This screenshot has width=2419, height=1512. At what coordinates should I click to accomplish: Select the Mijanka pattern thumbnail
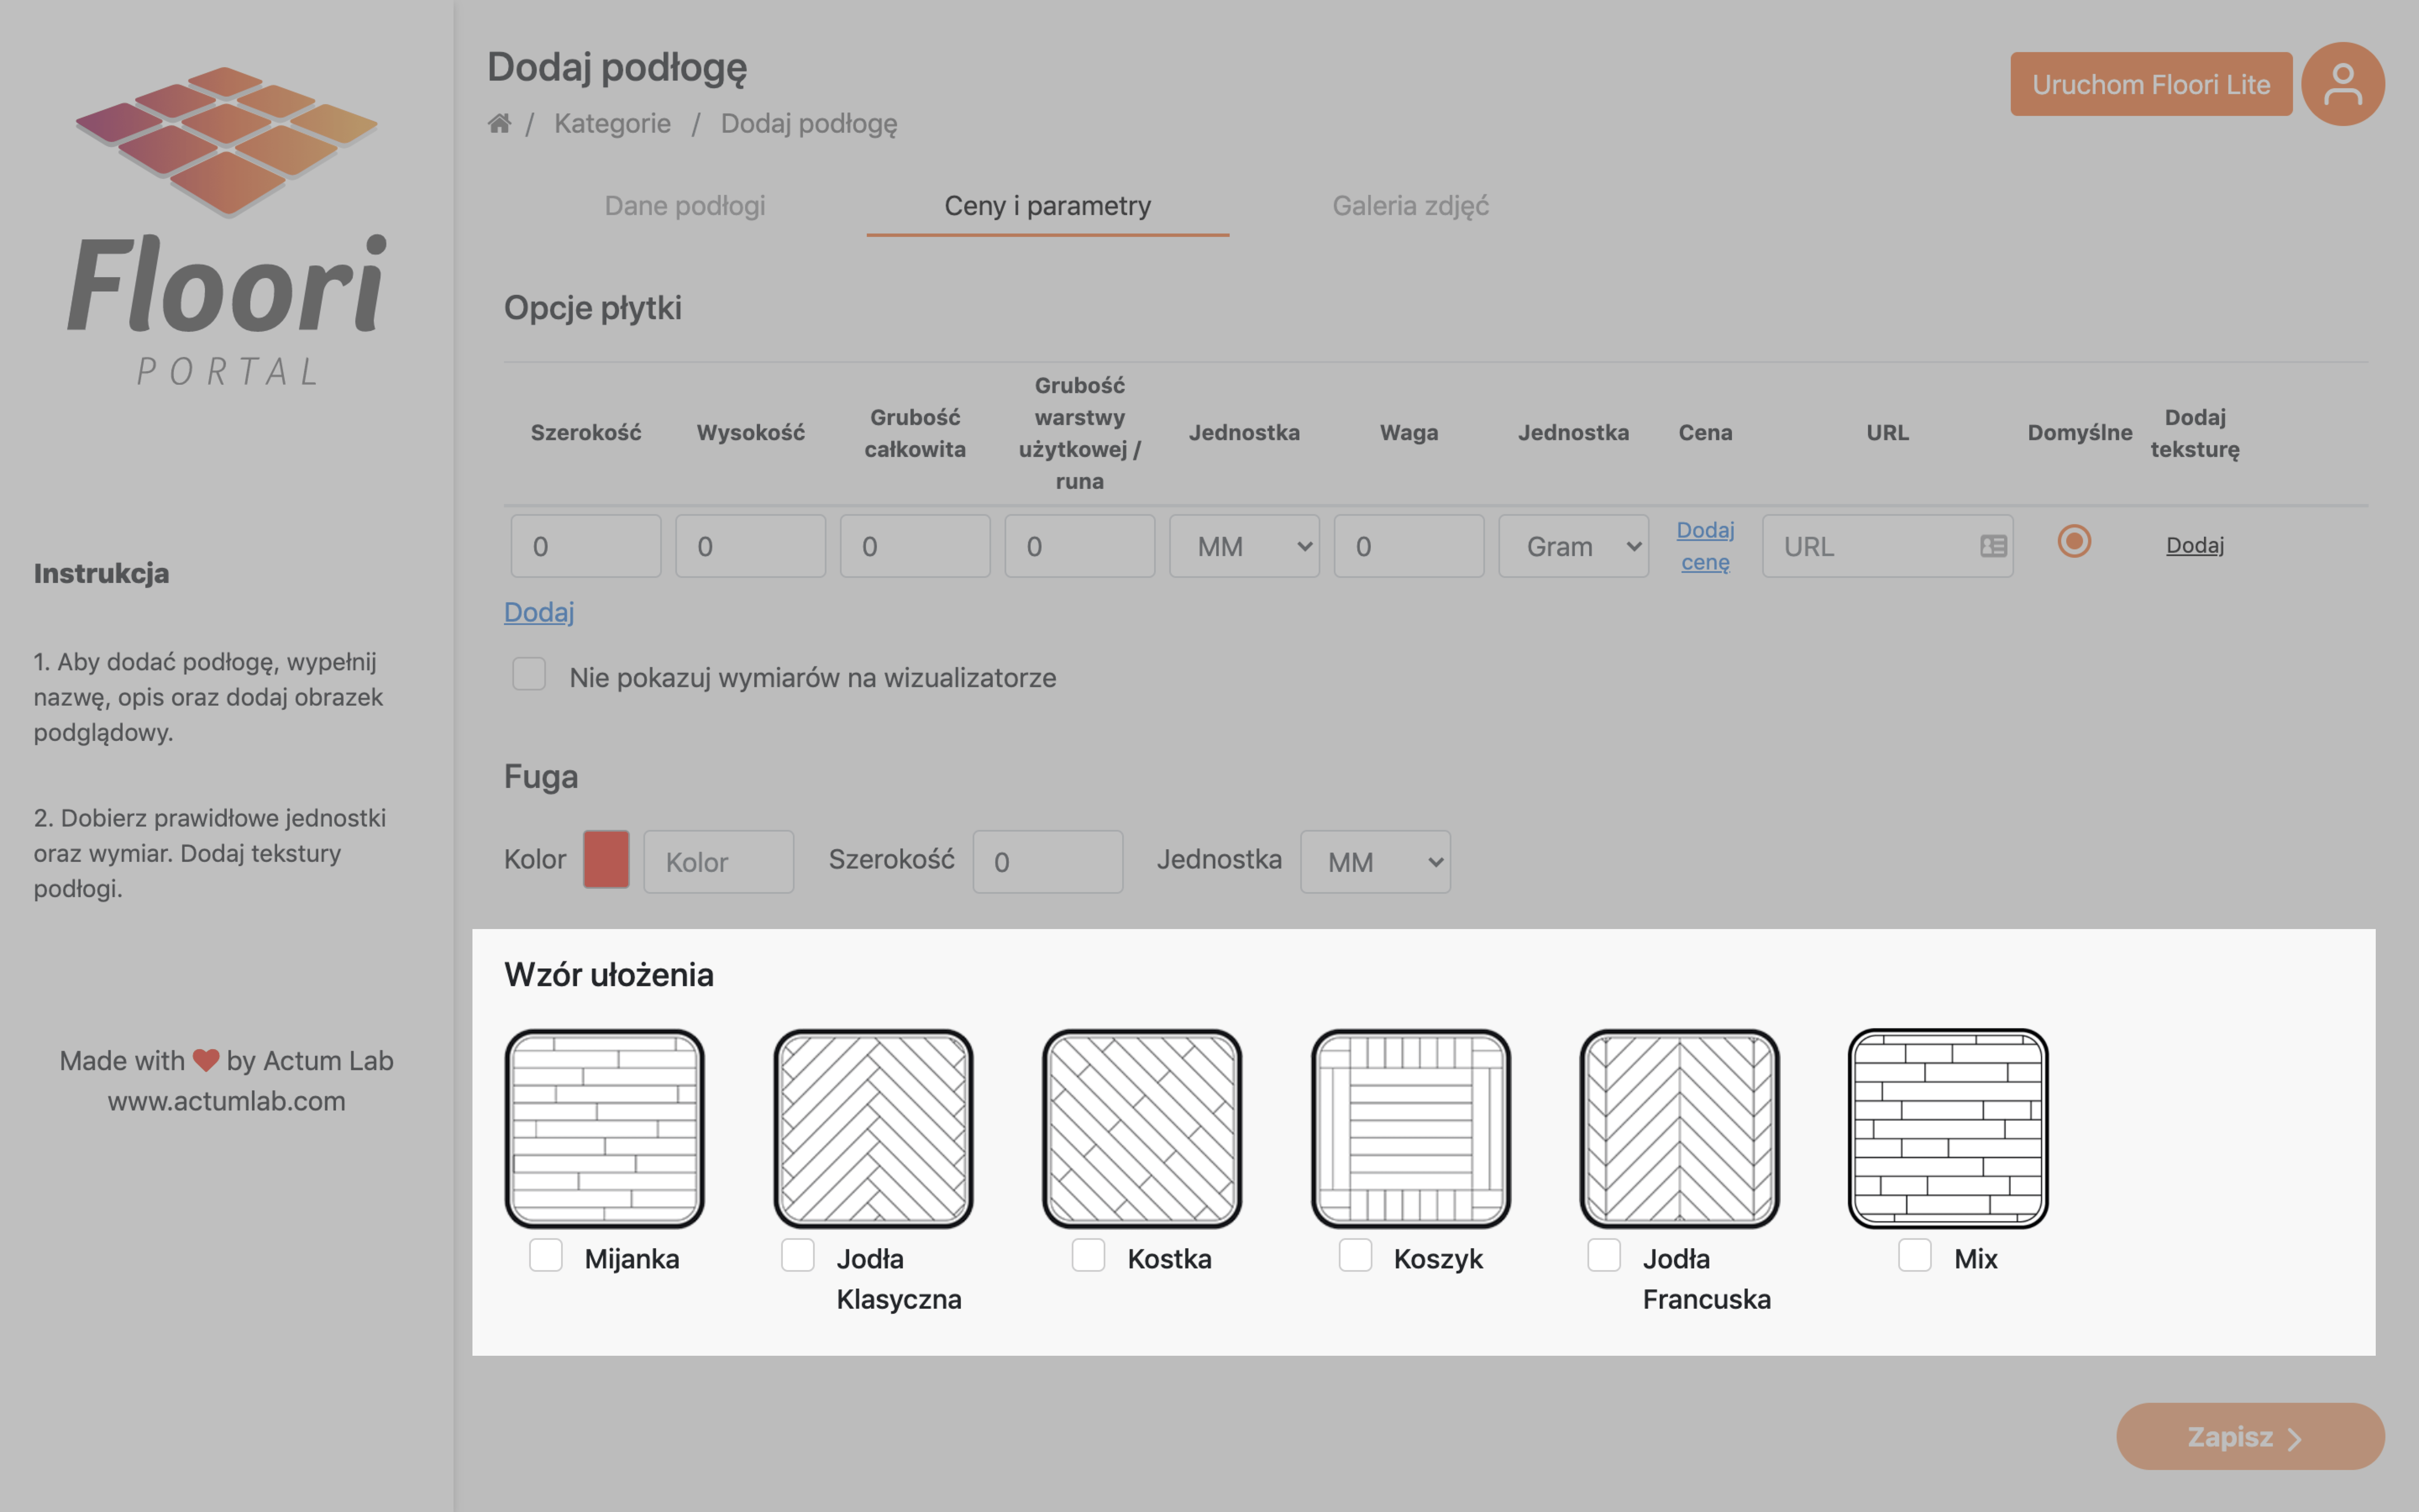(605, 1128)
